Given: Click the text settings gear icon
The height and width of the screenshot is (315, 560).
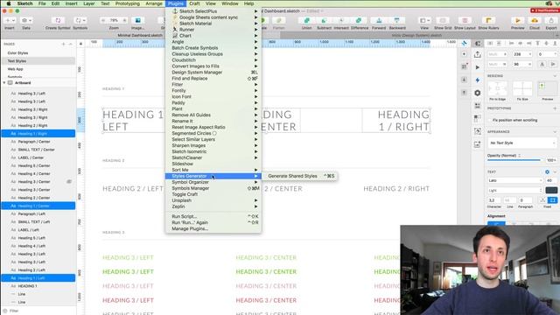Looking at the screenshot, I should [x=547, y=171].
